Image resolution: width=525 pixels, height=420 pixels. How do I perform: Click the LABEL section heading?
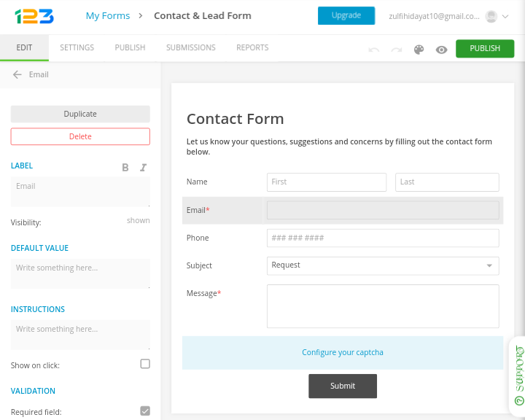tap(22, 166)
